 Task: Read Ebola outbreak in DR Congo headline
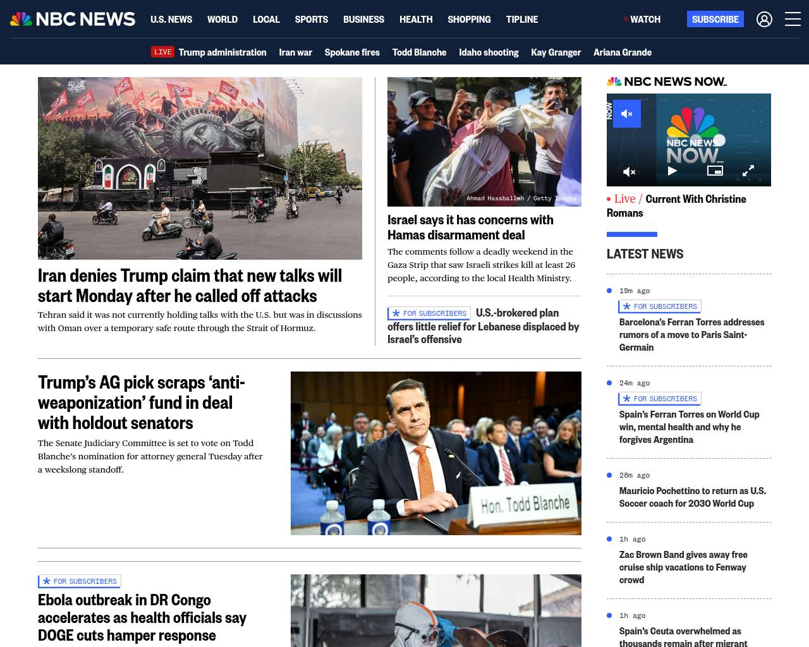click(x=142, y=617)
